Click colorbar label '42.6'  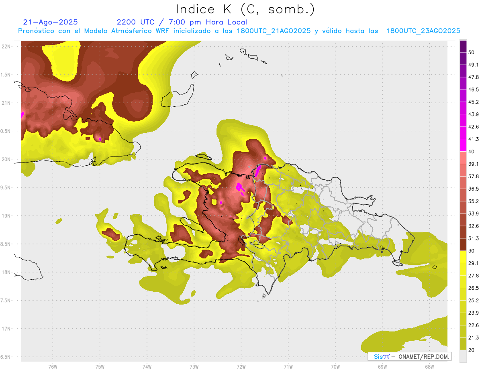(x=474, y=127)
